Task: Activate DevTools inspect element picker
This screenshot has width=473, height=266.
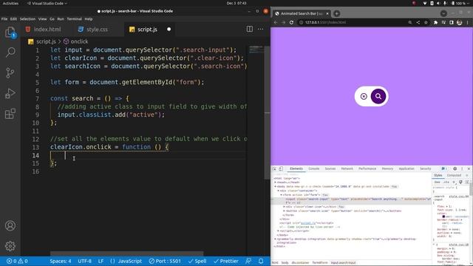Action: 274,169
